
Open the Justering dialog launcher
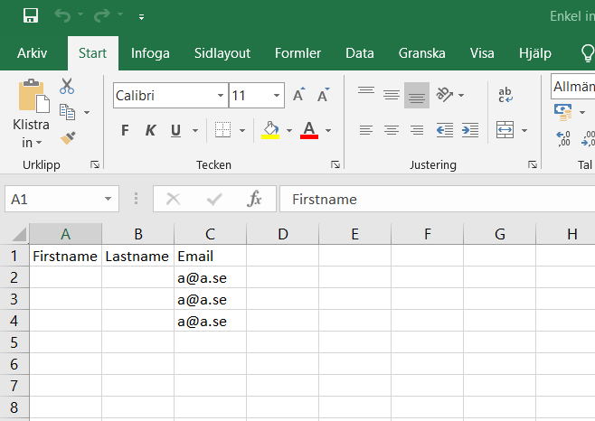(x=533, y=164)
